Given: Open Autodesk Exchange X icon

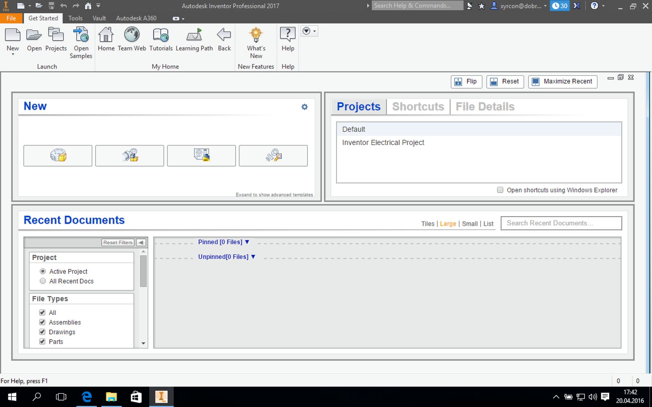Looking at the screenshot, I should (x=577, y=6).
